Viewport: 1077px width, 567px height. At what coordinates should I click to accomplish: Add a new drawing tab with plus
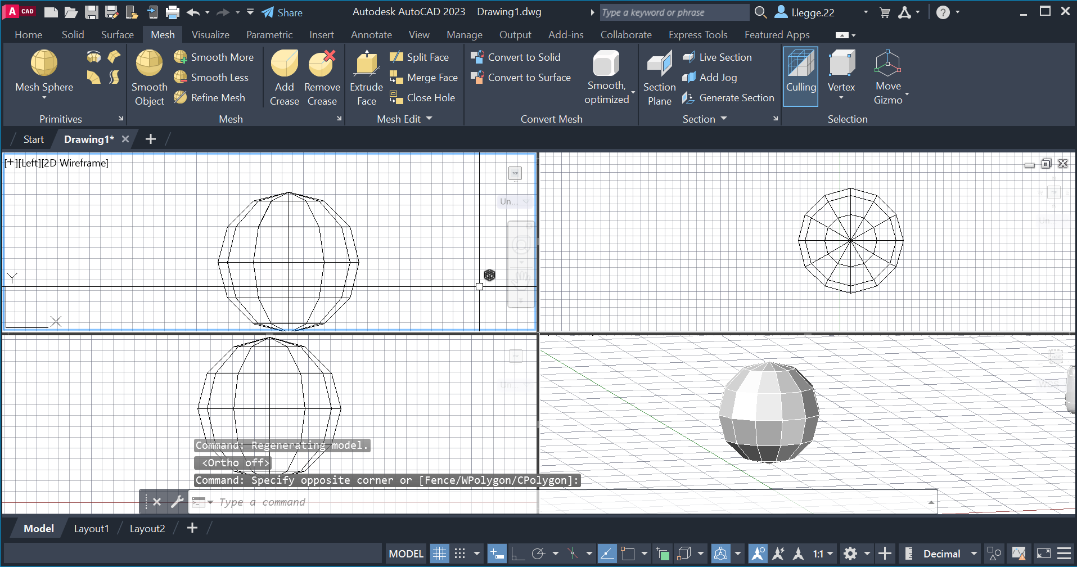[x=150, y=139]
